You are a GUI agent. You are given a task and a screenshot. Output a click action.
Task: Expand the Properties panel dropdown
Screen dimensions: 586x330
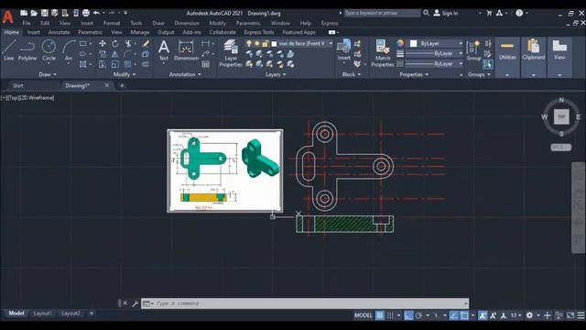pos(414,74)
